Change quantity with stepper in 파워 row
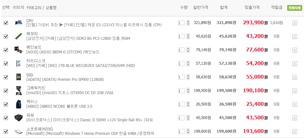 [188, 118]
